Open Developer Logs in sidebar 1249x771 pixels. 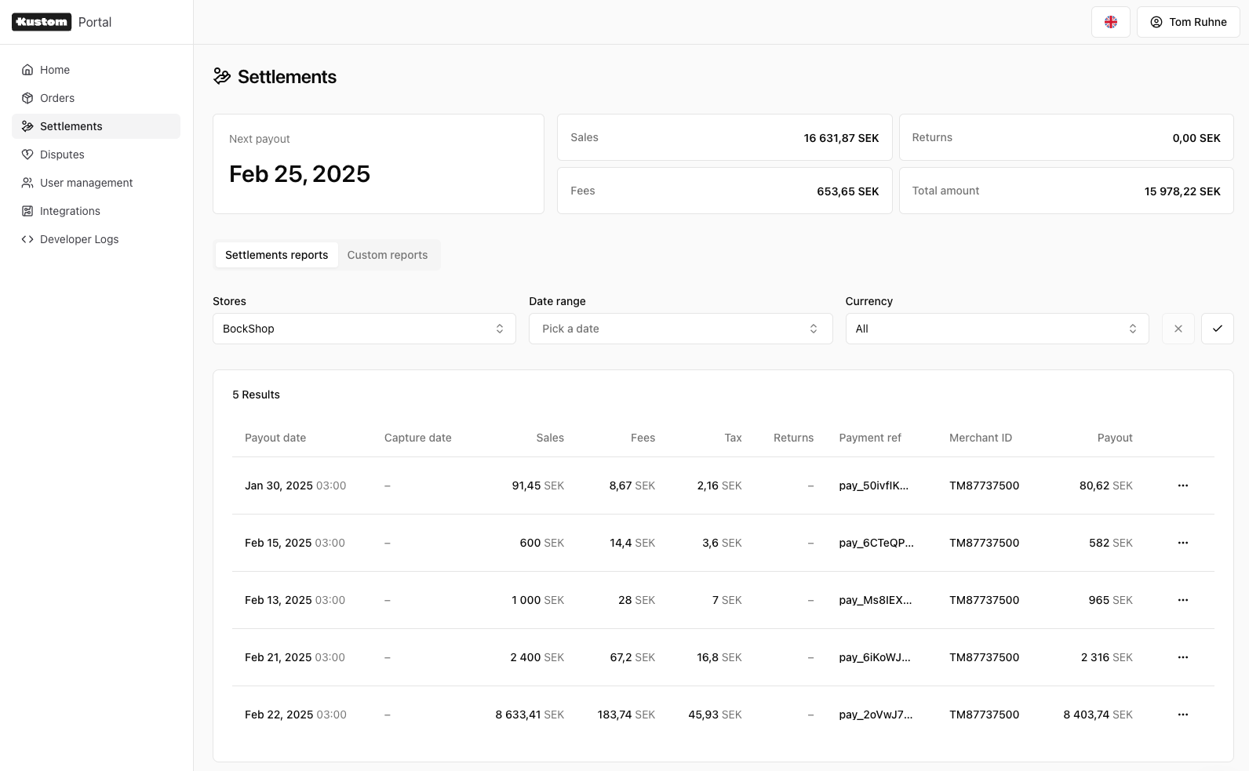click(96, 239)
